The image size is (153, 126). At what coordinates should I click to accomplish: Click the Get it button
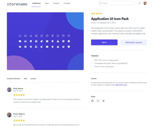[104, 42]
